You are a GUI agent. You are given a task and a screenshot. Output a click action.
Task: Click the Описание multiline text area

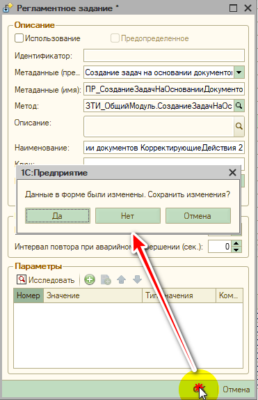tap(159, 126)
